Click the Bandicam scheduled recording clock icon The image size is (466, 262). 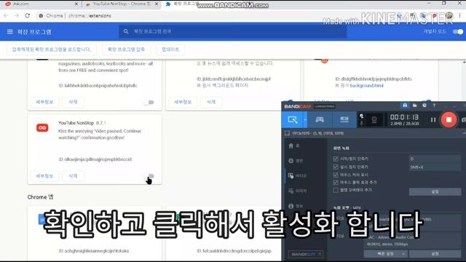pyautogui.click(x=424, y=106)
